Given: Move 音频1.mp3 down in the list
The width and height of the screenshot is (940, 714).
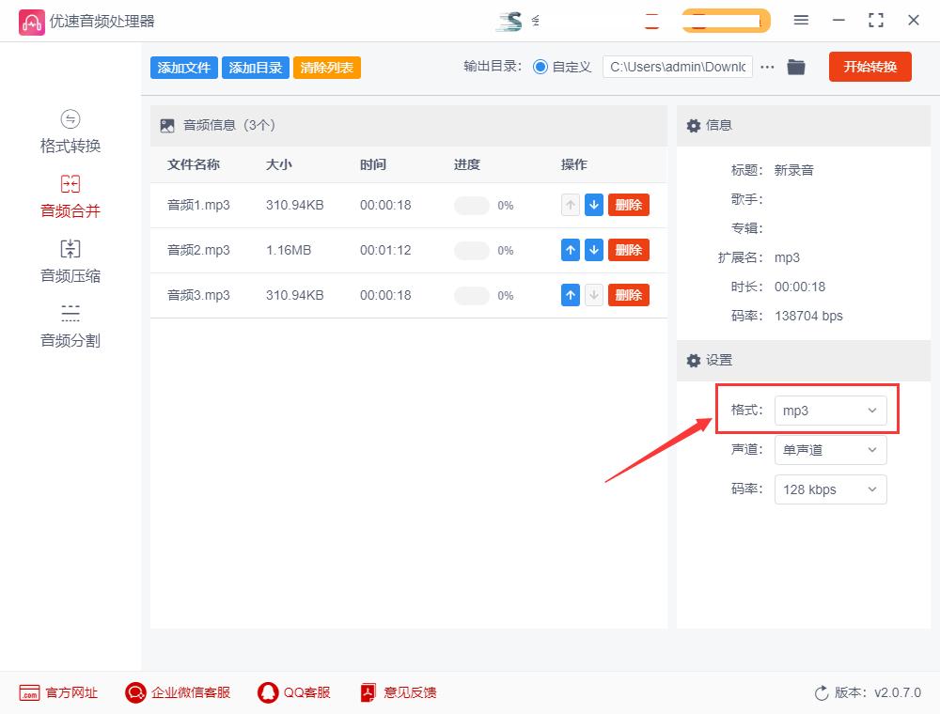Looking at the screenshot, I should point(593,205).
